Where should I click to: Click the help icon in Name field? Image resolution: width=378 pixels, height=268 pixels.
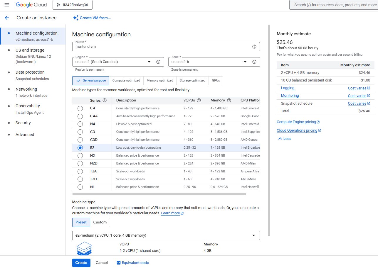coord(254,47)
